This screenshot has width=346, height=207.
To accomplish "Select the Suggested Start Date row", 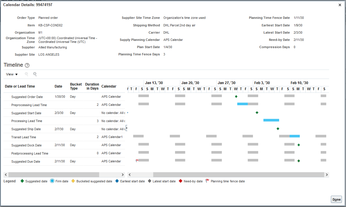I will click(x=64, y=113).
